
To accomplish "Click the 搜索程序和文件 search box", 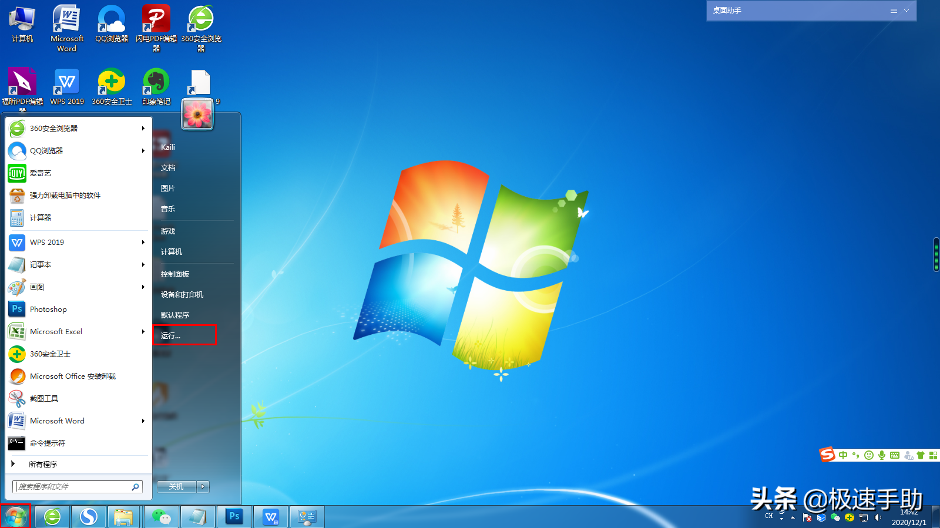I will pos(73,487).
